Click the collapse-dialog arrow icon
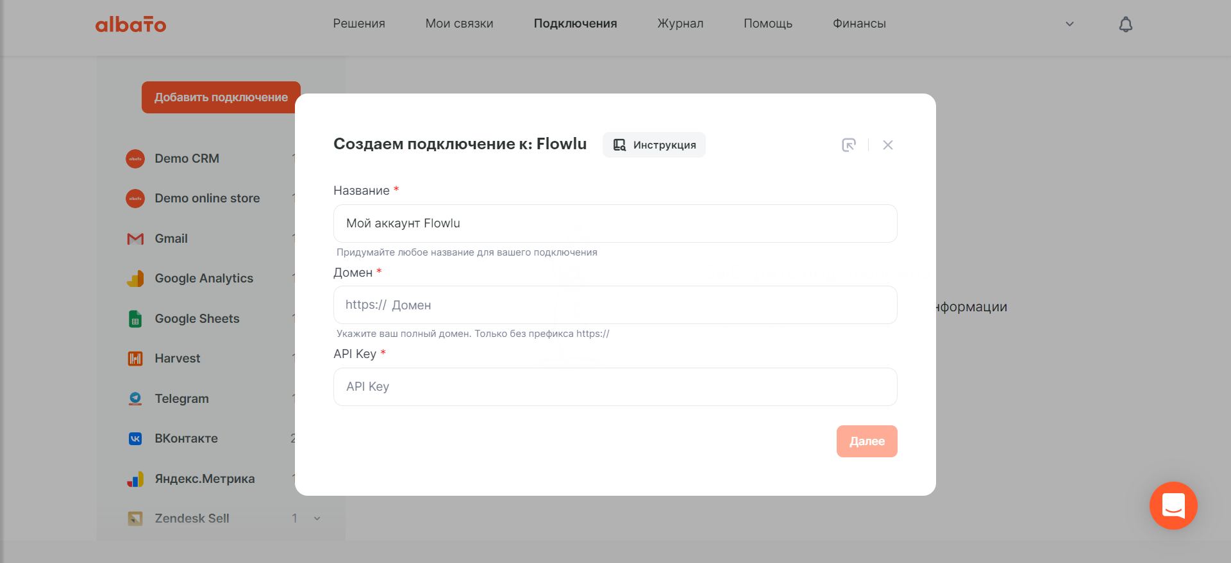Screen dimensions: 1231x563 click(849, 145)
